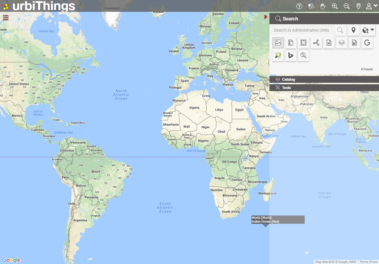Click the Algeria label on map

pyautogui.click(x=194, y=108)
